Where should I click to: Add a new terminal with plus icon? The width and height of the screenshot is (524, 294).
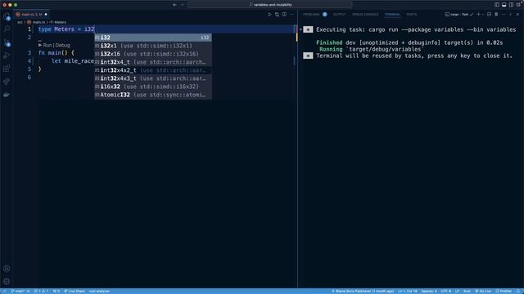[478, 15]
